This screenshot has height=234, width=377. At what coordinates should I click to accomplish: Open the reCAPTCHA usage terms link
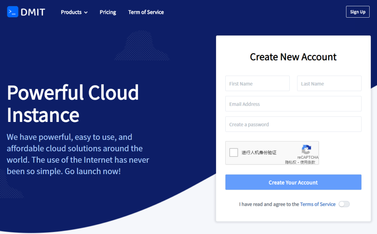point(307,162)
